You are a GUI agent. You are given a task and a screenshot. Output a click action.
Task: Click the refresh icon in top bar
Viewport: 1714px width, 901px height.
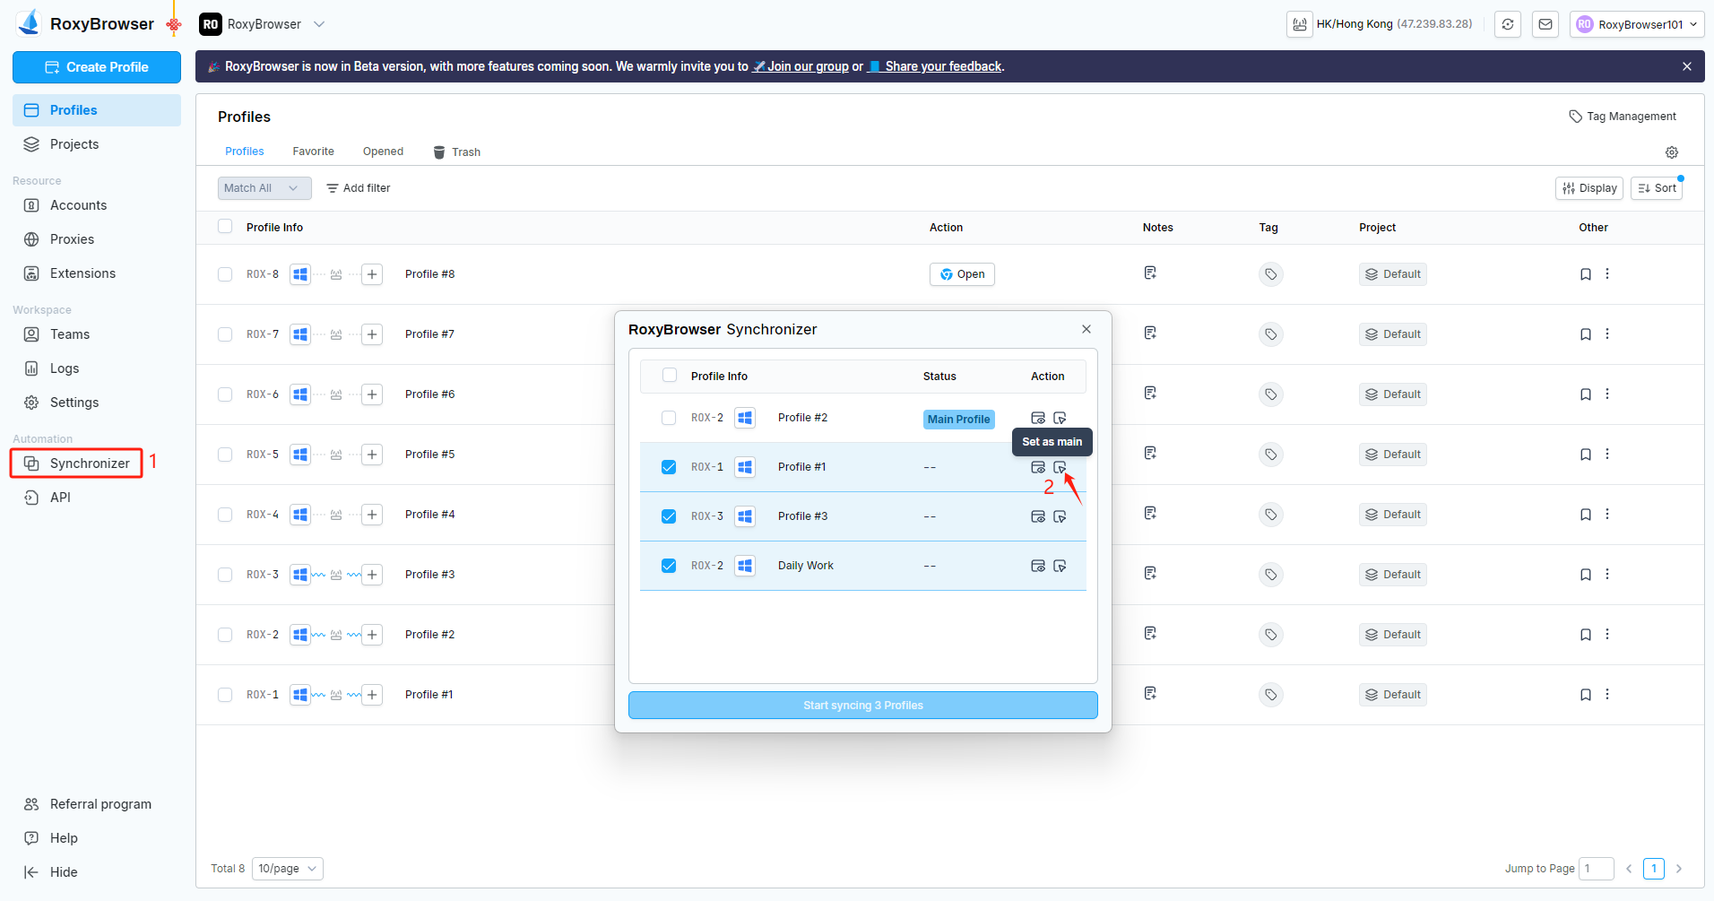[x=1508, y=24]
